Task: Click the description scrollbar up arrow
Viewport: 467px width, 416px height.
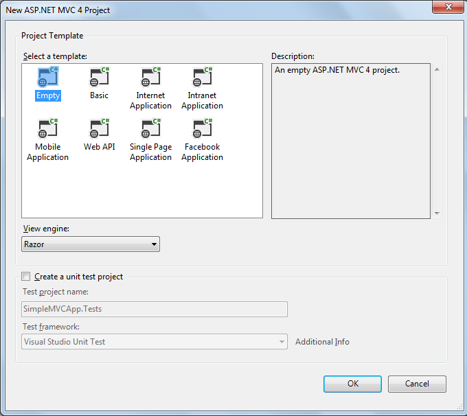Action: point(437,70)
